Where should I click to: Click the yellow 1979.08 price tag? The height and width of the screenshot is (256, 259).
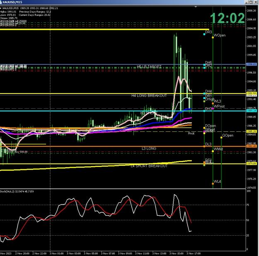click(252, 164)
